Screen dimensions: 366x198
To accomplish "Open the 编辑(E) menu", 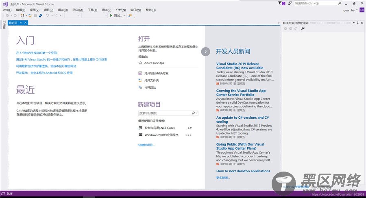I will pyautogui.click(x=21, y=10).
